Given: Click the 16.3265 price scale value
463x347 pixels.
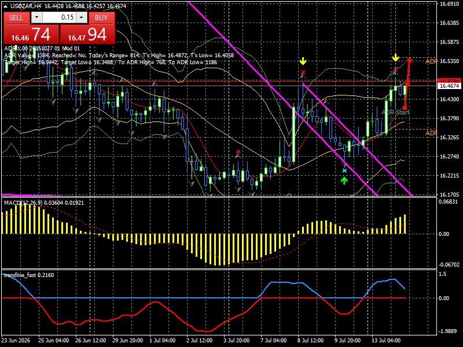Looking at the screenshot, I should (450, 138).
